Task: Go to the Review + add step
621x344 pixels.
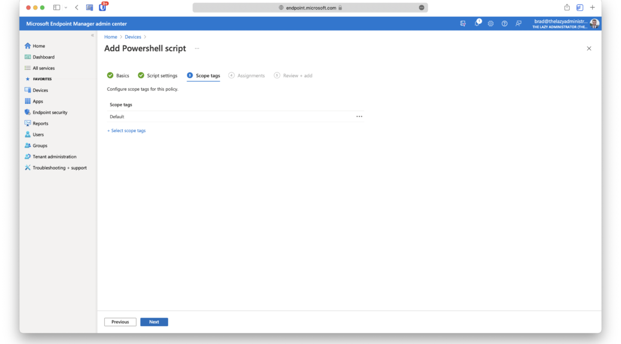Action: tap(293, 75)
